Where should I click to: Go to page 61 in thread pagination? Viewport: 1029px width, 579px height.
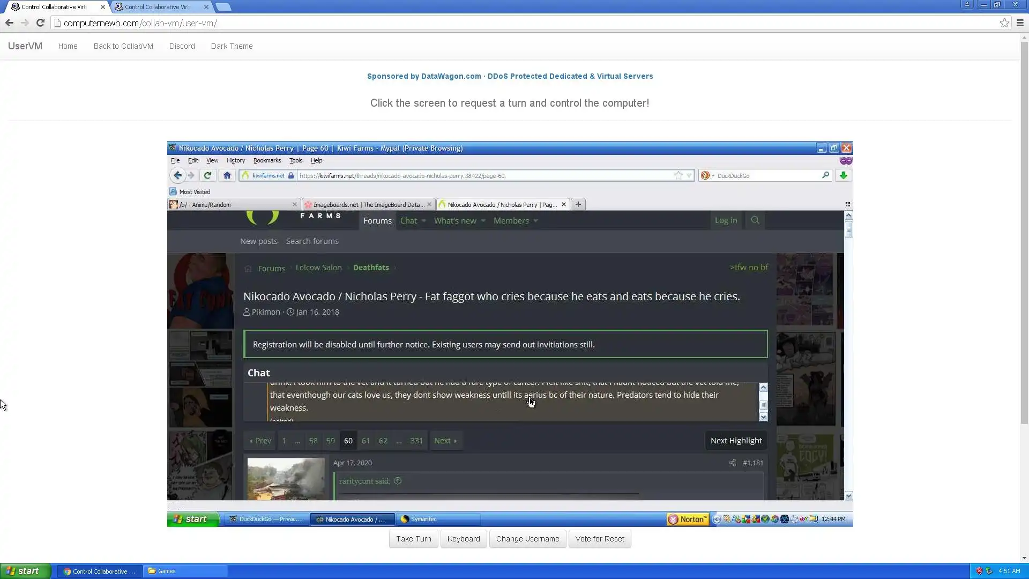pos(366,441)
